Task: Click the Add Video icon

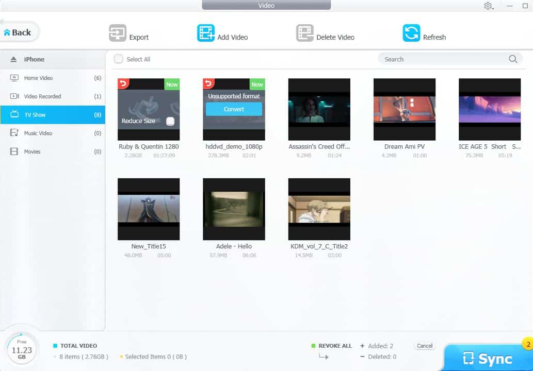Action: 206,33
